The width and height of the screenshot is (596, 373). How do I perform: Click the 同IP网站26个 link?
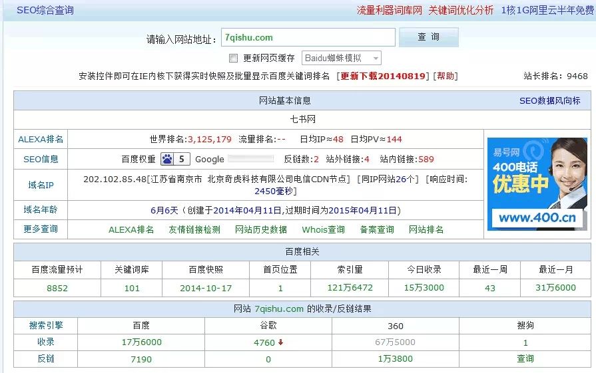pyautogui.click(x=388, y=179)
